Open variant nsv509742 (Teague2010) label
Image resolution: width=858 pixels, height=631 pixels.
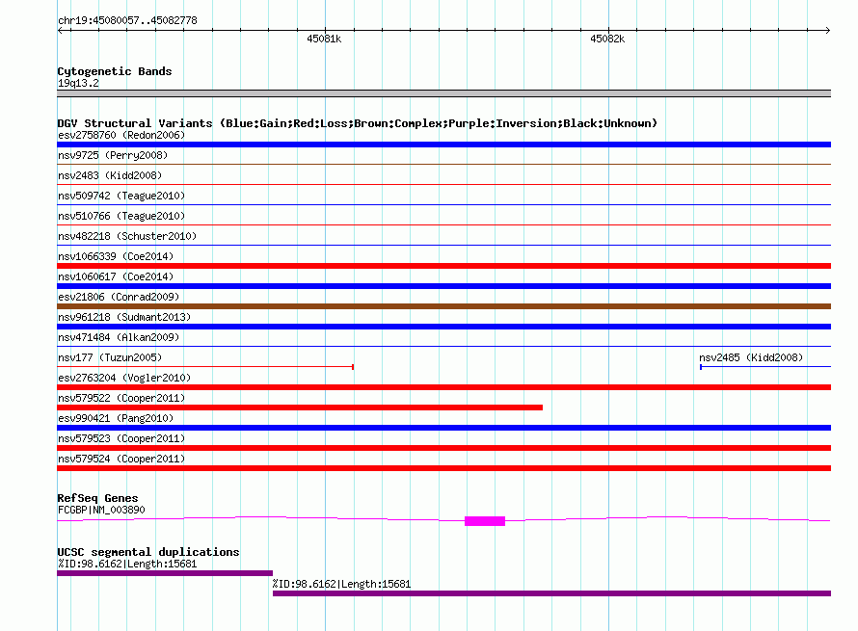(121, 196)
